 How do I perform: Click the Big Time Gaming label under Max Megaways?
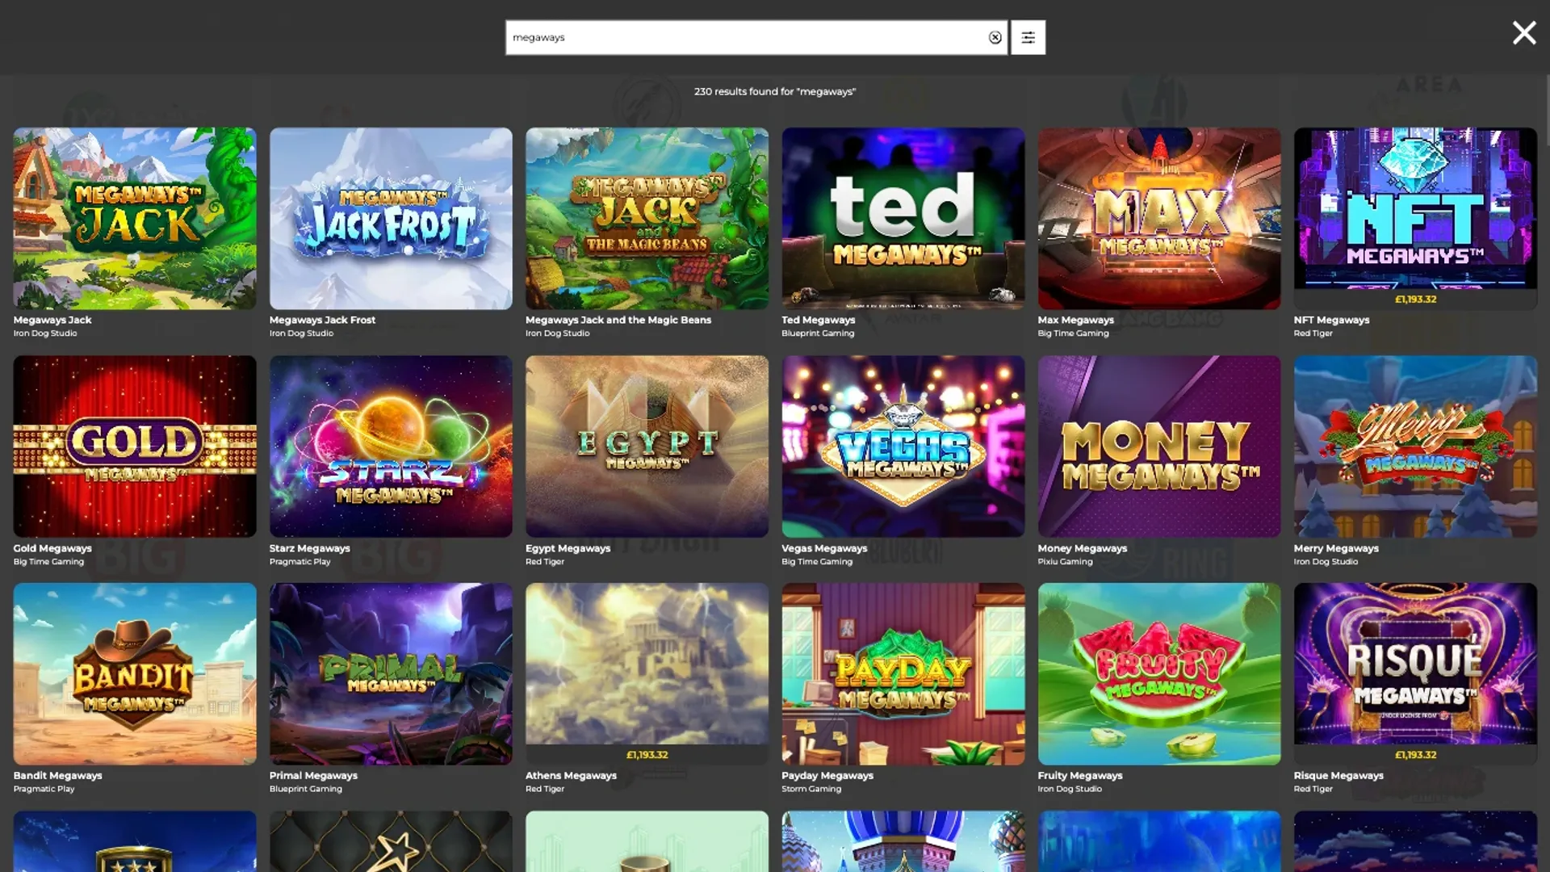1073,333
